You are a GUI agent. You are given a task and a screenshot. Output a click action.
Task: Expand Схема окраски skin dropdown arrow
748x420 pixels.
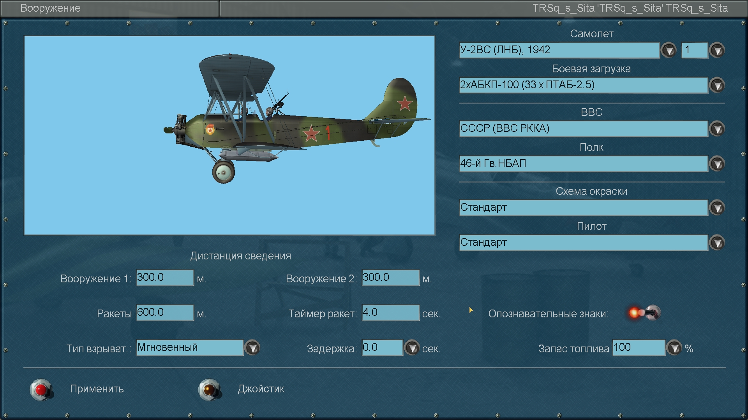tap(717, 208)
